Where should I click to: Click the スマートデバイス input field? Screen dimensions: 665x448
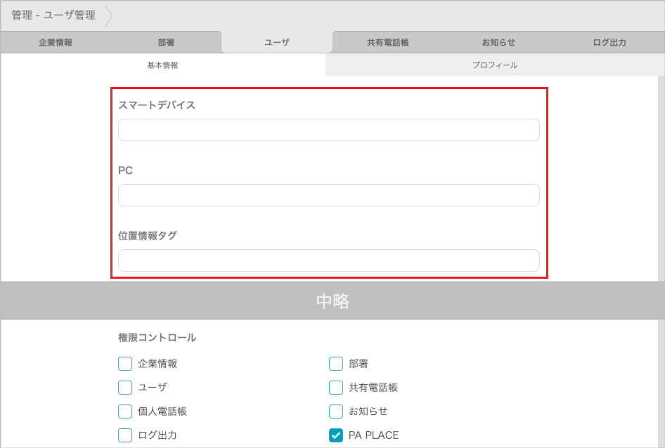pos(328,130)
